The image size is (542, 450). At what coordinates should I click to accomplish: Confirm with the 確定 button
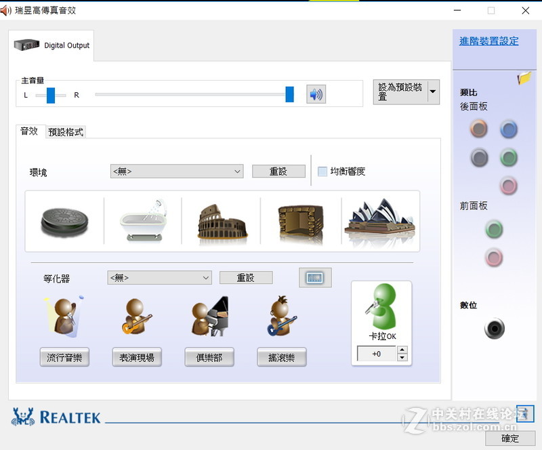(x=510, y=438)
